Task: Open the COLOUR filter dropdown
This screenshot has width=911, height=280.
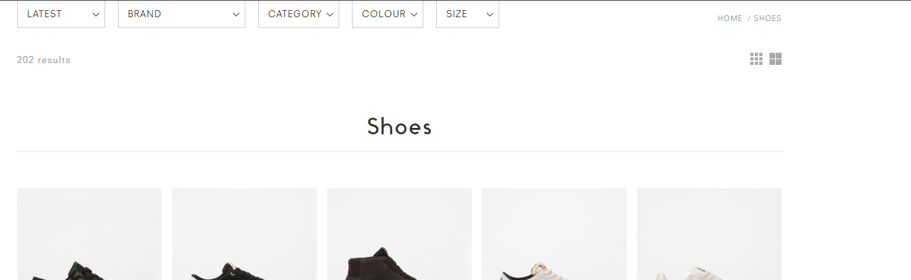Action: click(388, 14)
